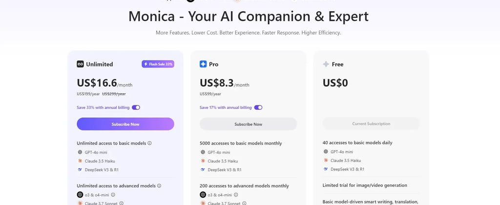
Task: Click the Unlimited plan infinity icon
Action: pyautogui.click(x=80, y=64)
